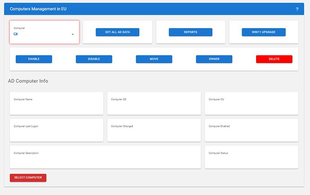The height and width of the screenshot is (195, 310).
Task: Click the 'Computers Management in EU' title
Action: pyautogui.click(x=38, y=9)
